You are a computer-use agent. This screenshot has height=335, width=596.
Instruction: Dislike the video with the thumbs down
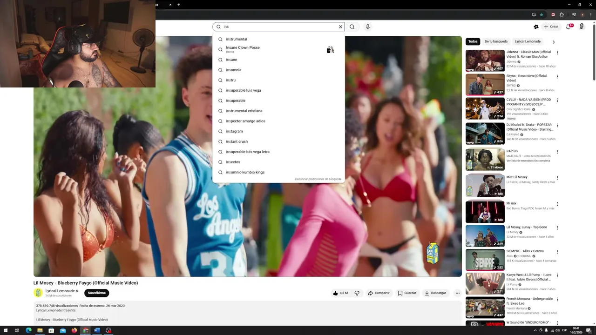tap(357, 293)
